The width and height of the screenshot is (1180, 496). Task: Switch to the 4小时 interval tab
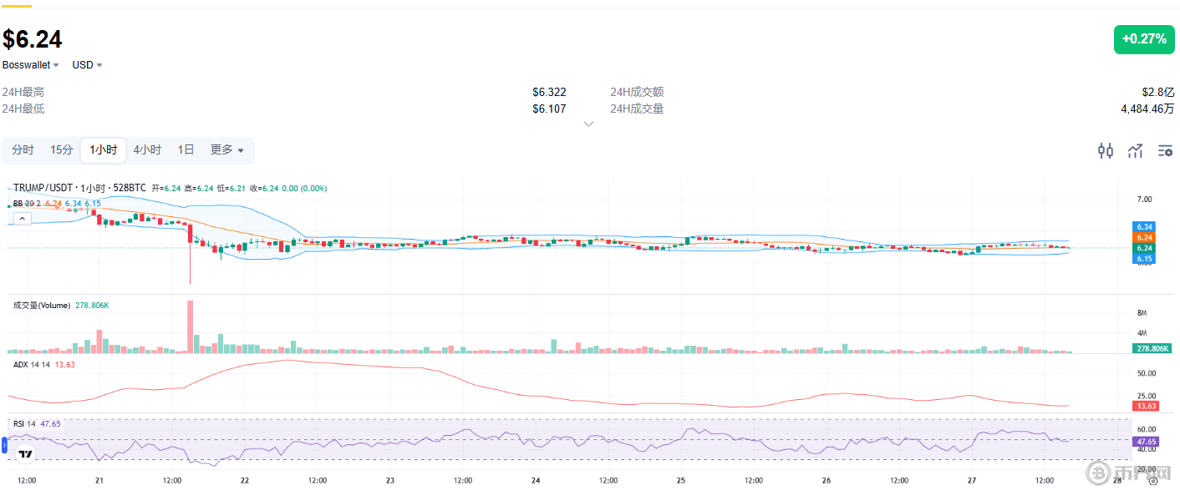point(147,150)
